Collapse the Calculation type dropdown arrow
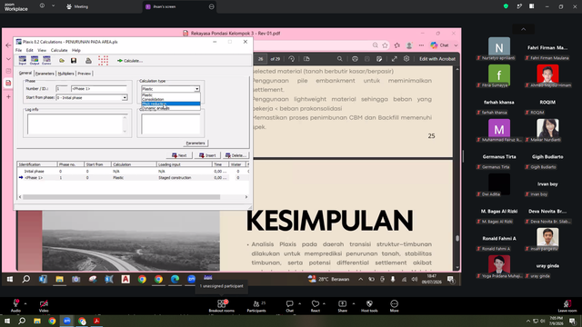The image size is (582, 327). tap(196, 89)
